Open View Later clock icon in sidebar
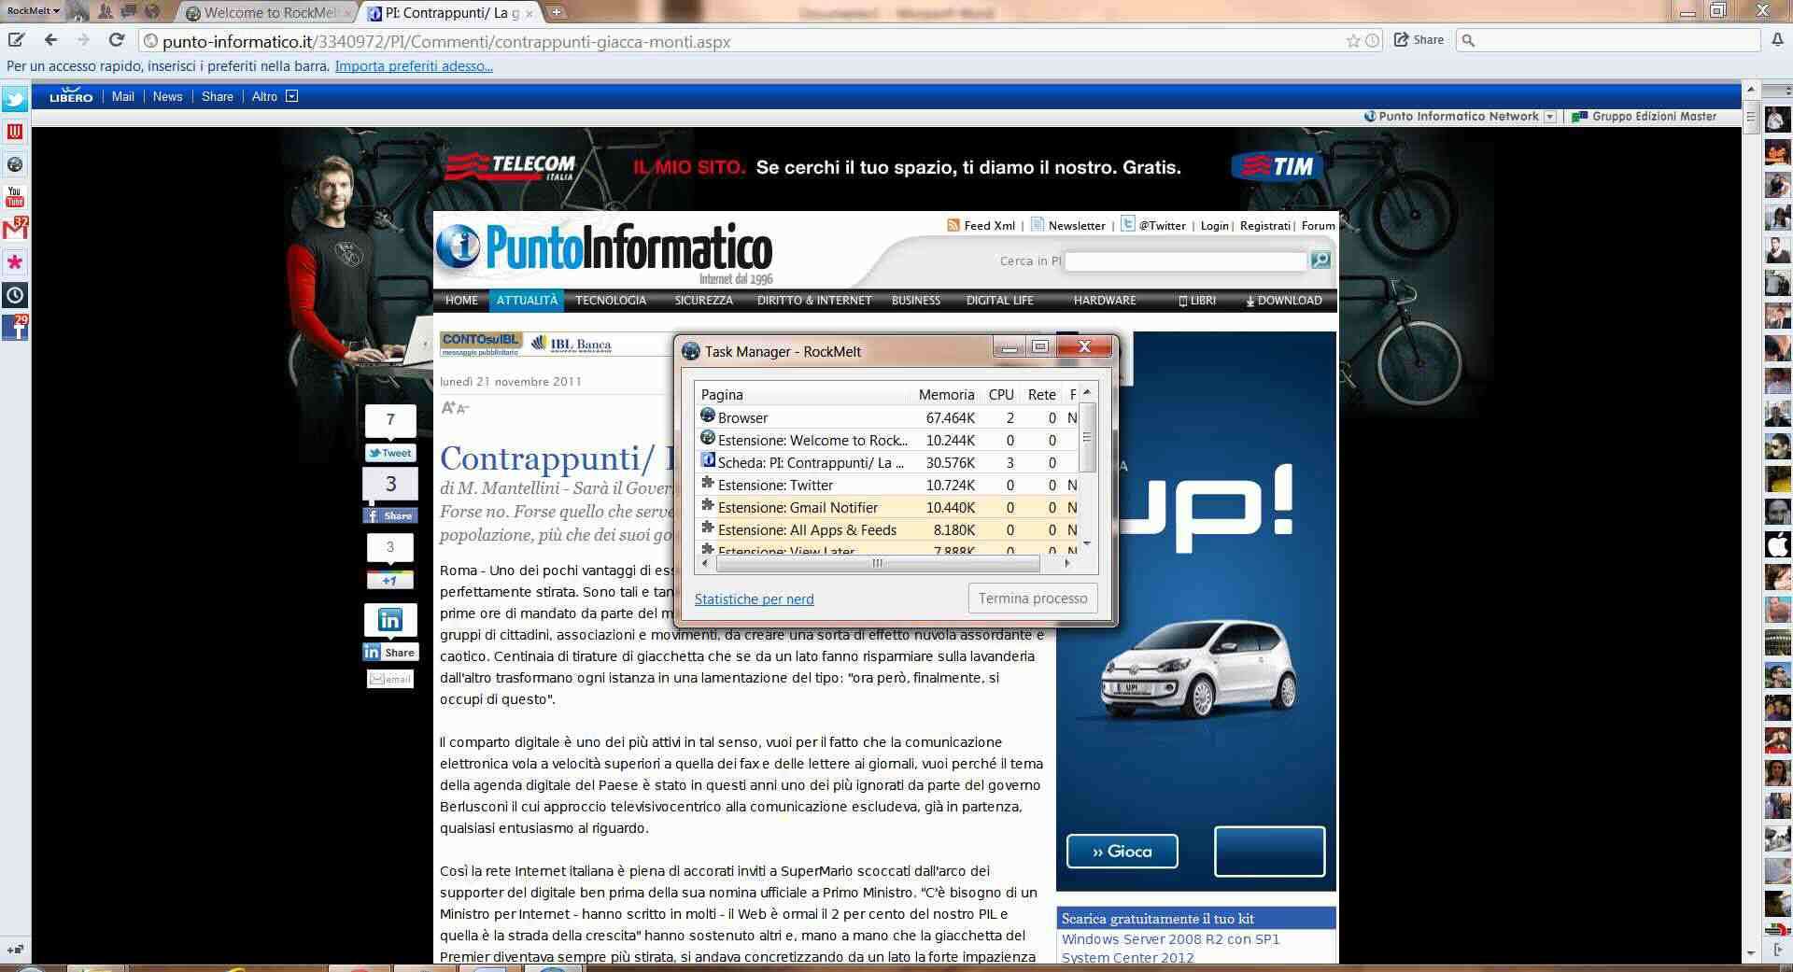The width and height of the screenshot is (1793, 972). tap(15, 295)
